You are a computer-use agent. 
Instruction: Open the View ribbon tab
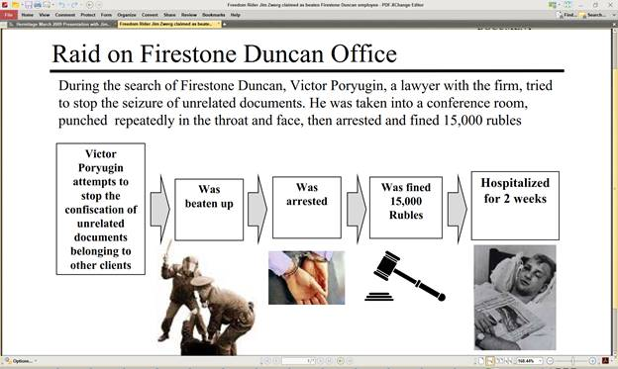coord(45,15)
